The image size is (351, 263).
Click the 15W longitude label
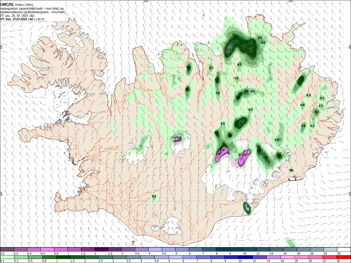[290, 1]
